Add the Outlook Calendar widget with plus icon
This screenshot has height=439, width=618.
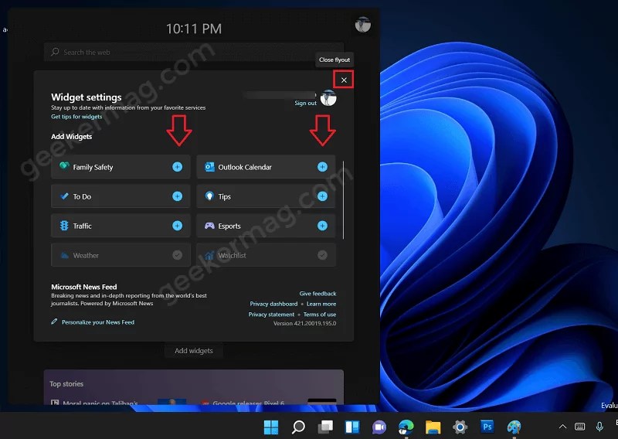click(322, 167)
